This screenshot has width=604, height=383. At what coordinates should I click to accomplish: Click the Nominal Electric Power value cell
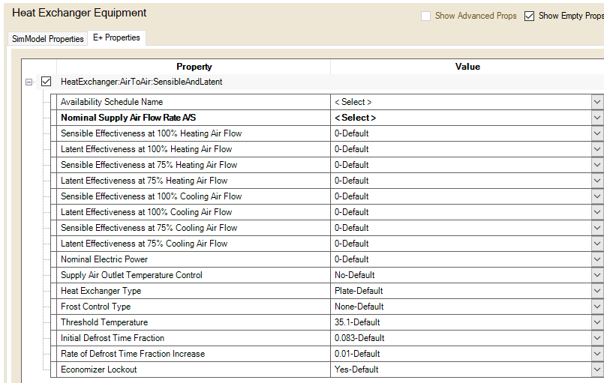[x=461, y=259]
